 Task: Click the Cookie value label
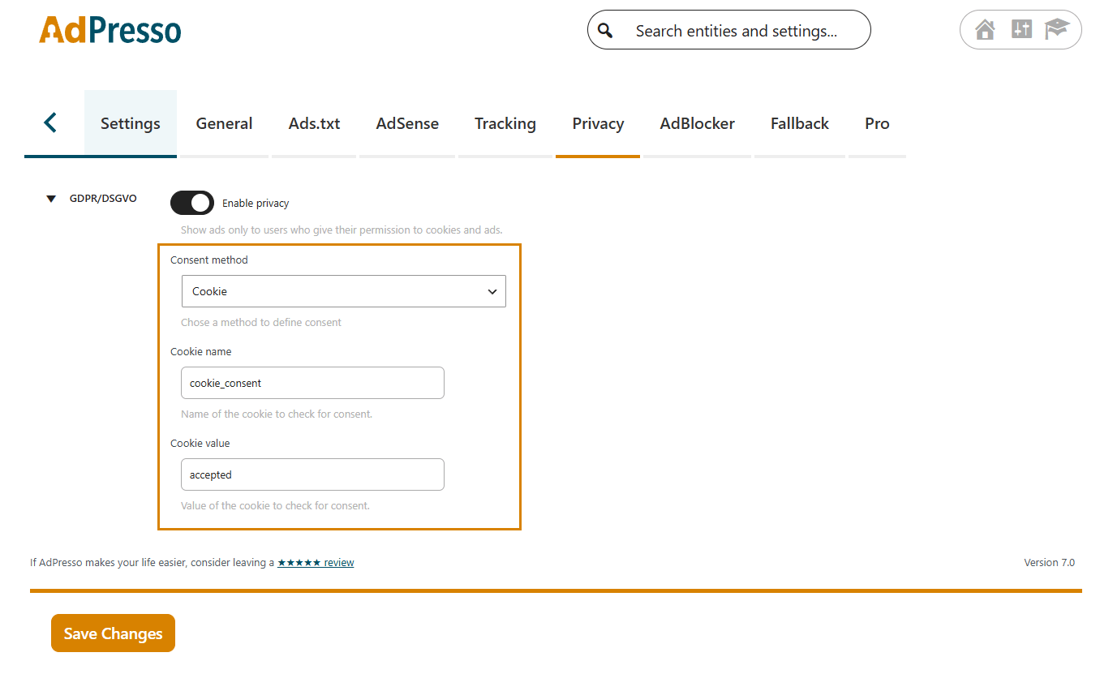coord(200,444)
